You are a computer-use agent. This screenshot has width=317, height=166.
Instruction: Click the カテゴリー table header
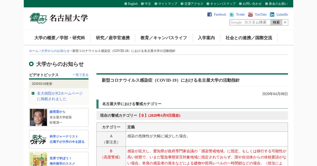tap(111, 127)
